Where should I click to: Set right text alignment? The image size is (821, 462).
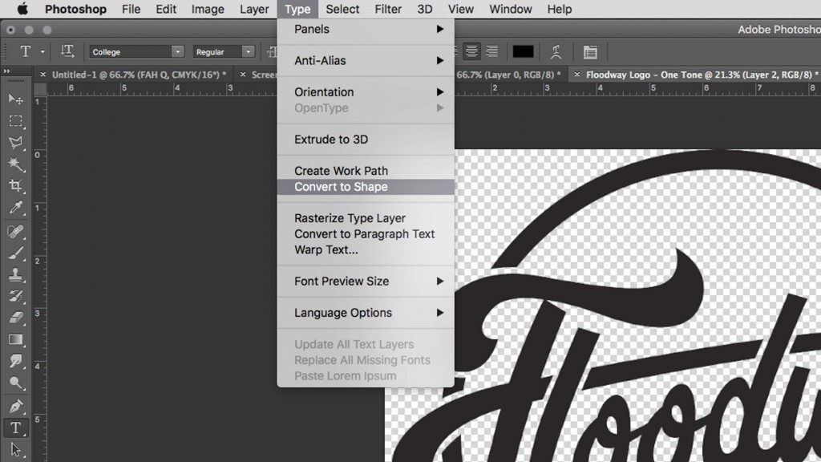[491, 51]
